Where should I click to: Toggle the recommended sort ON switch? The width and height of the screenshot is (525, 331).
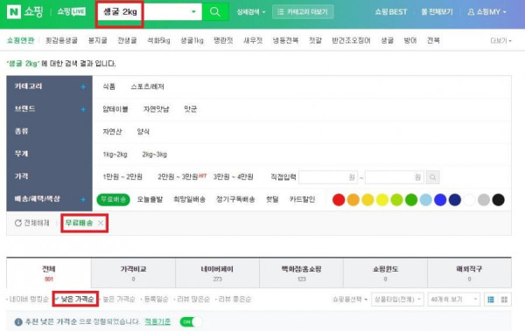(191, 321)
